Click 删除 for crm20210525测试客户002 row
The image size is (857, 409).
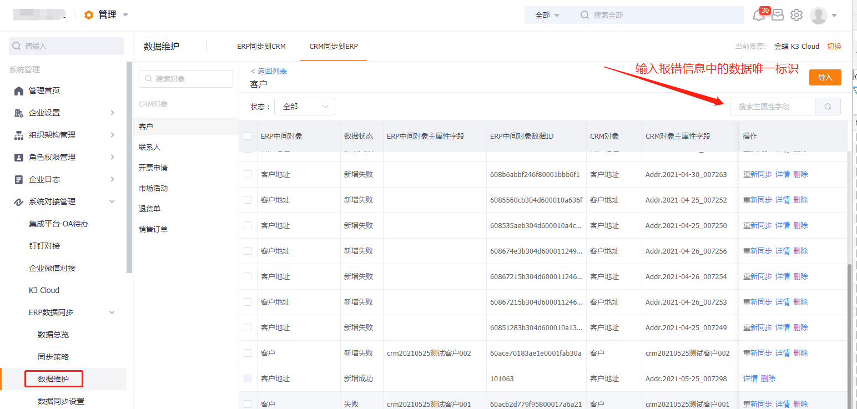(x=801, y=353)
